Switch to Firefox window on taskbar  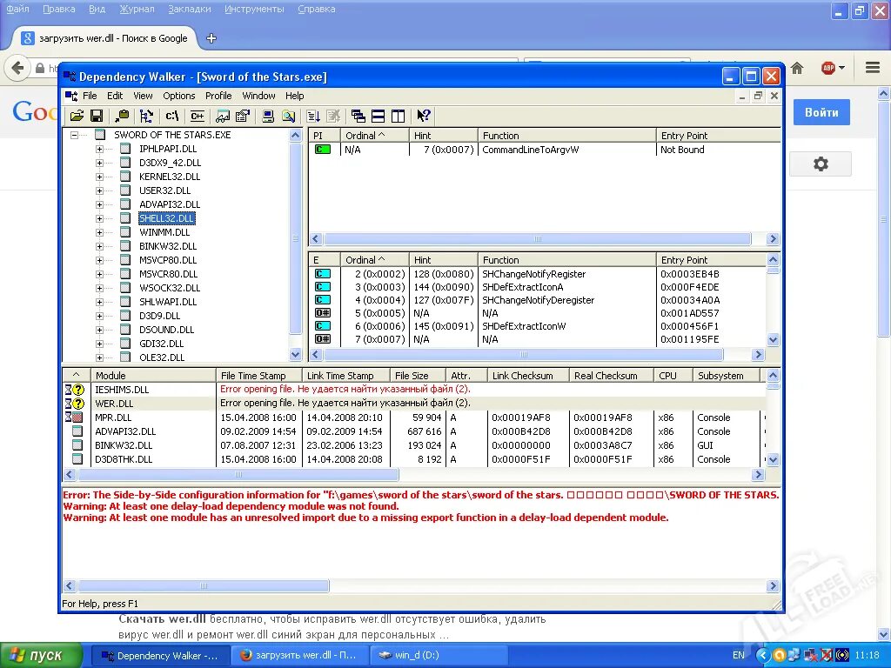300,656
